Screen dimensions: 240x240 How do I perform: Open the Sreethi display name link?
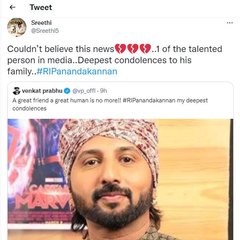(x=42, y=23)
